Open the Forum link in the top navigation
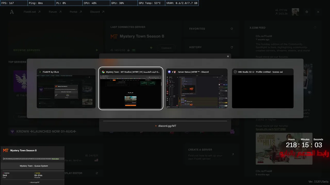This screenshot has height=185, width=330. [55, 12]
